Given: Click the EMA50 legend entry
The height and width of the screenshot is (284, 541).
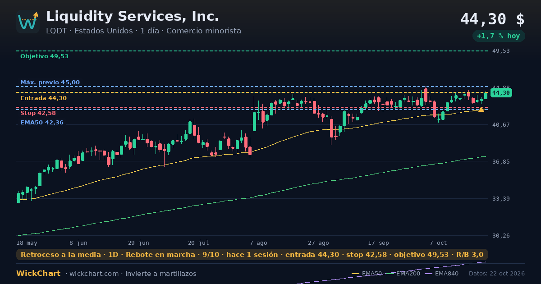Looking at the screenshot, I should 367,274.
